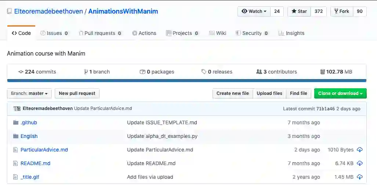Viewport: 377px width, 185px height.
Task: Download README.md using cloud icon
Action: pyautogui.click(x=360, y=163)
